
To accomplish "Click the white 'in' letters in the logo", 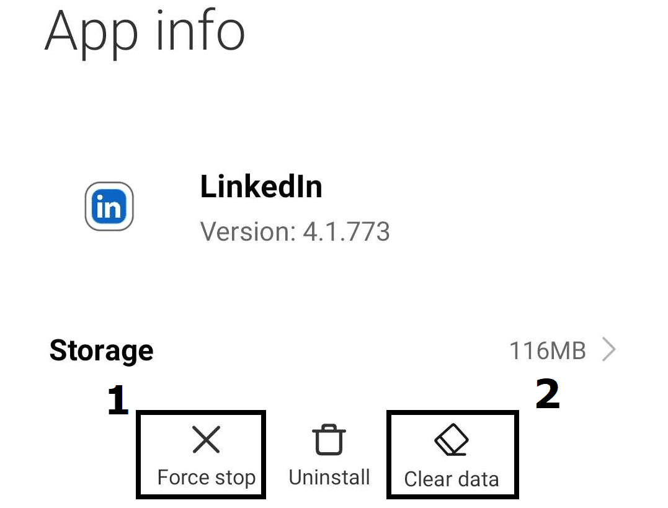I will click(109, 207).
